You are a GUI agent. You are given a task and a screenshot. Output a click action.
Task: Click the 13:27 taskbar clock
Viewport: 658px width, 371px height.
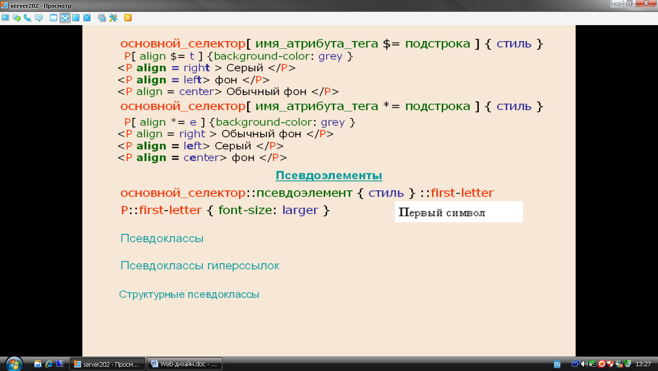(x=643, y=364)
